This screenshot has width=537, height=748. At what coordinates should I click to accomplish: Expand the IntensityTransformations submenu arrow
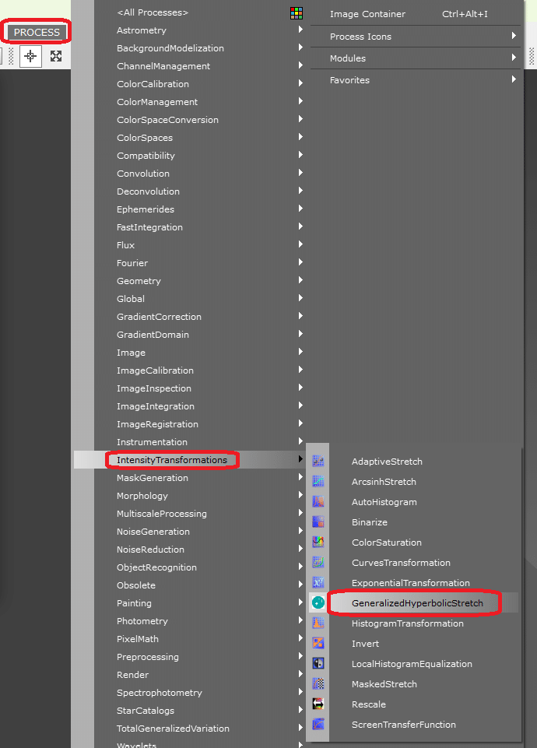(300, 459)
